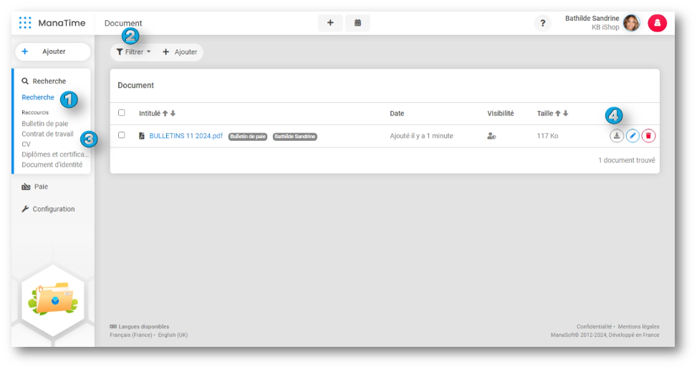
Task: Tick the select-all checkbox in table header
Action: coord(121,113)
